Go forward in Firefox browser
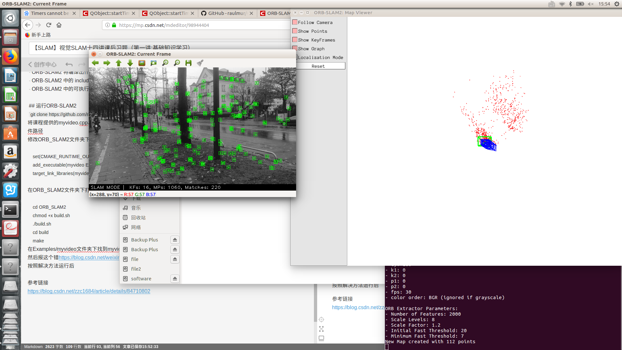The width and height of the screenshot is (622, 350). tap(38, 25)
